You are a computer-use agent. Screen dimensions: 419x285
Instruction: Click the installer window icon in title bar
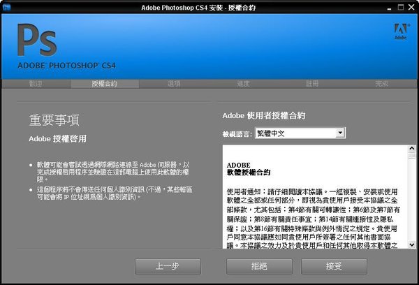click(x=6, y=7)
